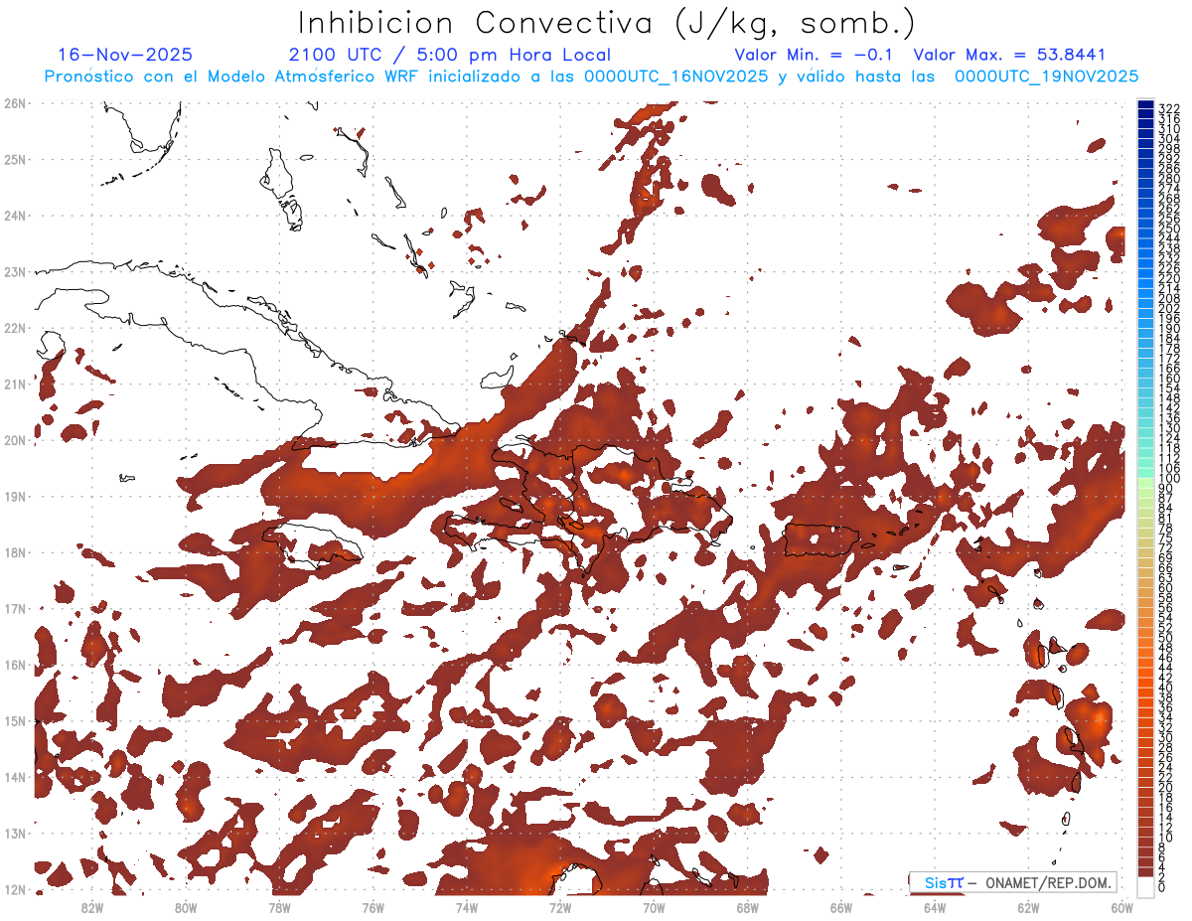Viewport: 1192px width, 921px height.
Task: Click the 66W longitude label
Action: coord(840,907)
